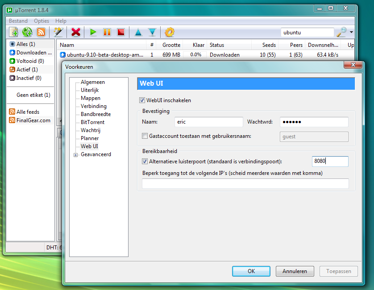Start the torrent with the green play icon
This screenshot has width=374, height=290.
93,32
